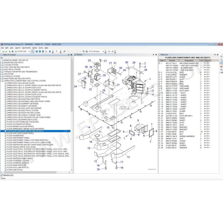The image size is (223, 223).
Task: Sort by the Part No column header
Action: click(172, 61)
